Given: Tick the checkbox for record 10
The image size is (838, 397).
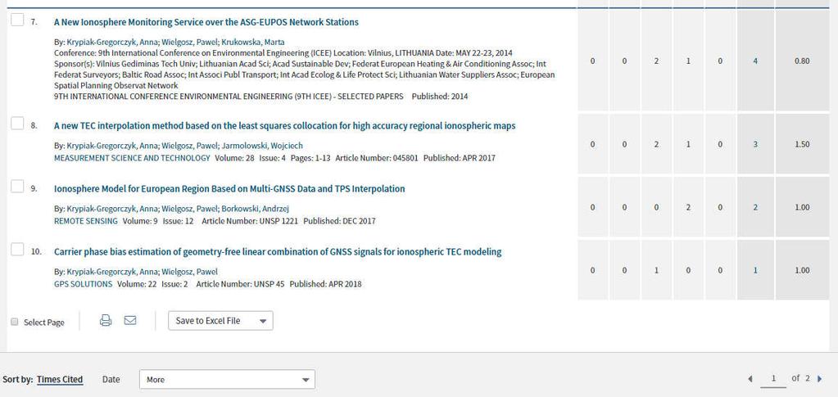Looking at the screenshot, I should pos(17,250).
